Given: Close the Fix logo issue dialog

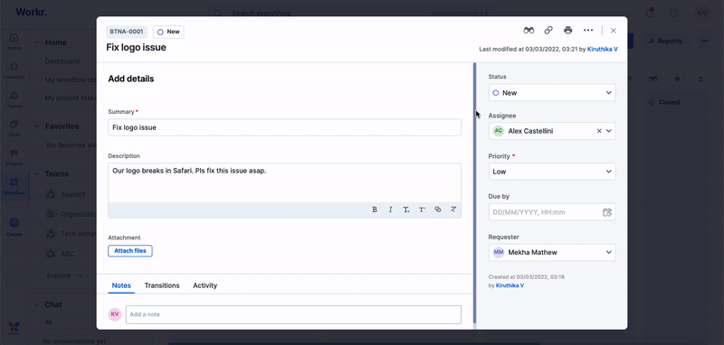Looking at the screenshot, I should [614, 31].
